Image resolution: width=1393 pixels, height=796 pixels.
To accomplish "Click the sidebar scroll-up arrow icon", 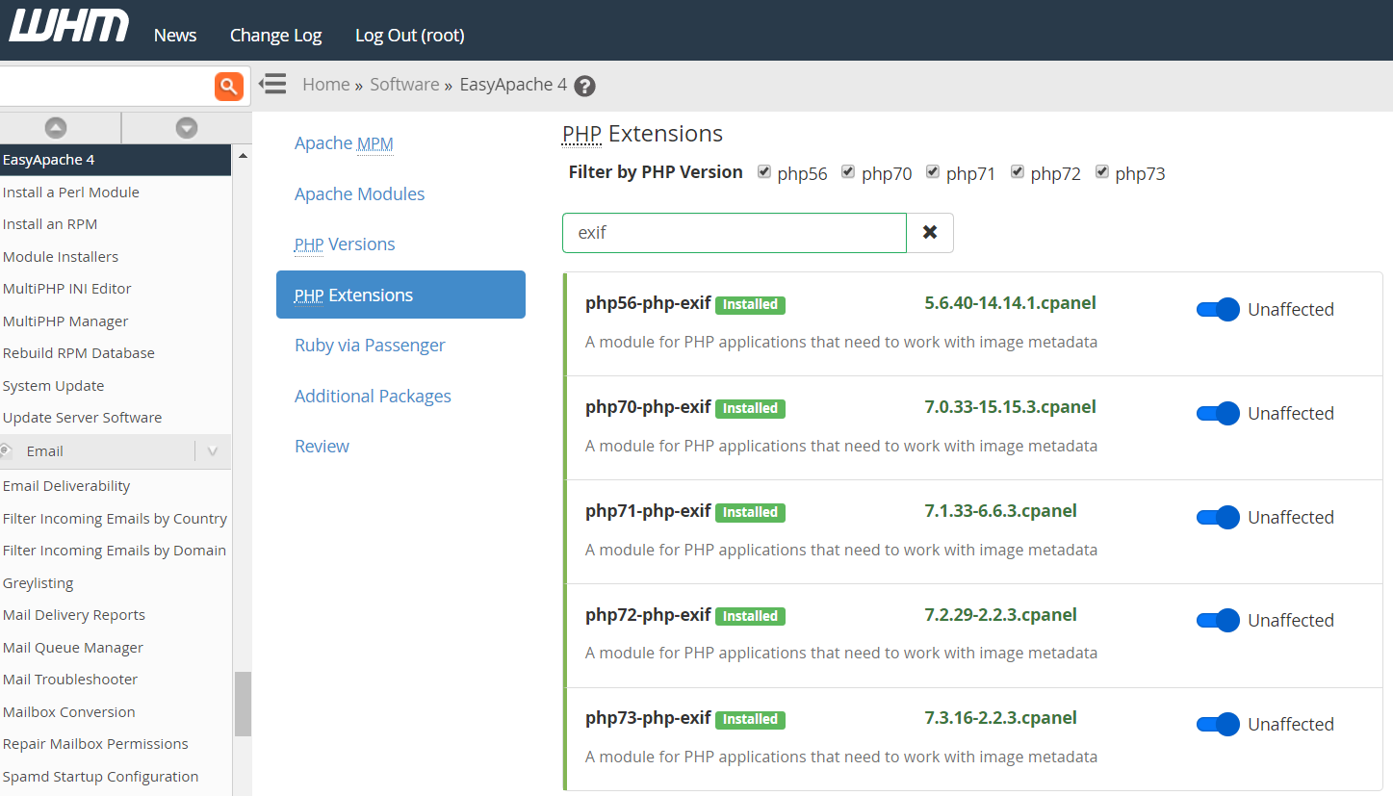I will [56, 127].
